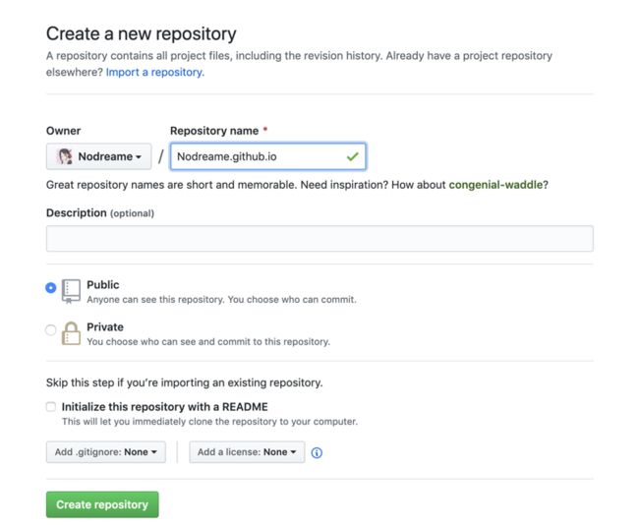The image size is (639, 528).
Task: Open the Import a repository link
Action: click(x=155, y=72)
